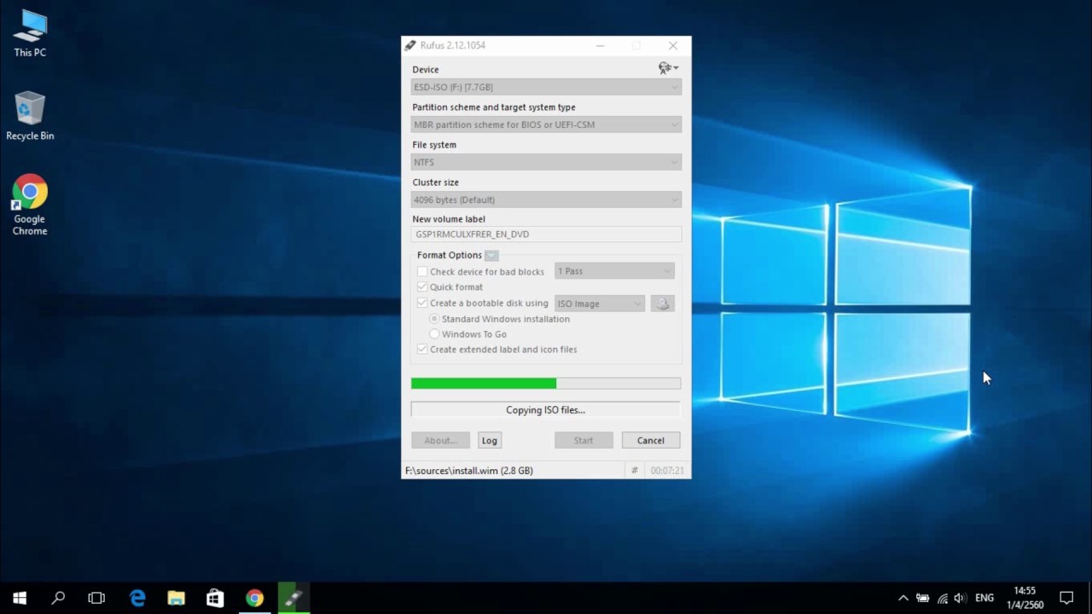1092x614 pixels.
Task: Select Google Chrome desktop shortcut
Action: (x=30, y=206)
